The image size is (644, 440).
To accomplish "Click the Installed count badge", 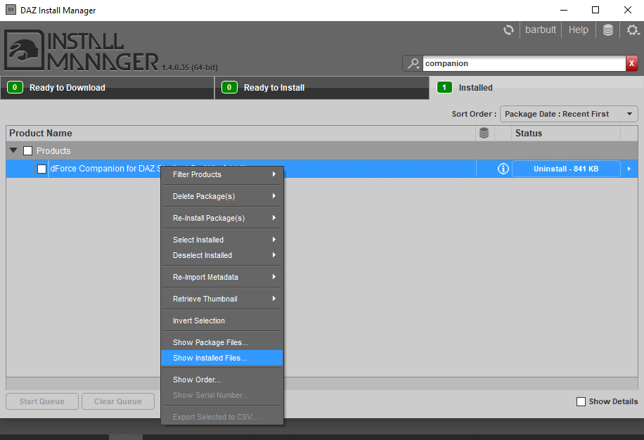I will (444, 87).
